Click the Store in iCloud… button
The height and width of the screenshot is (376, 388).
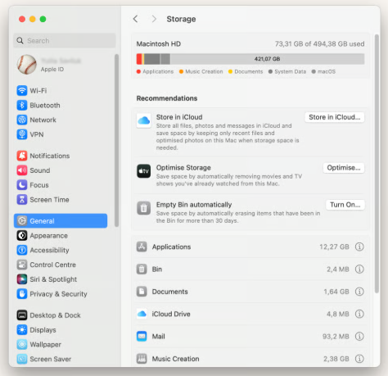pyautogui.click(x=335, y=117)
